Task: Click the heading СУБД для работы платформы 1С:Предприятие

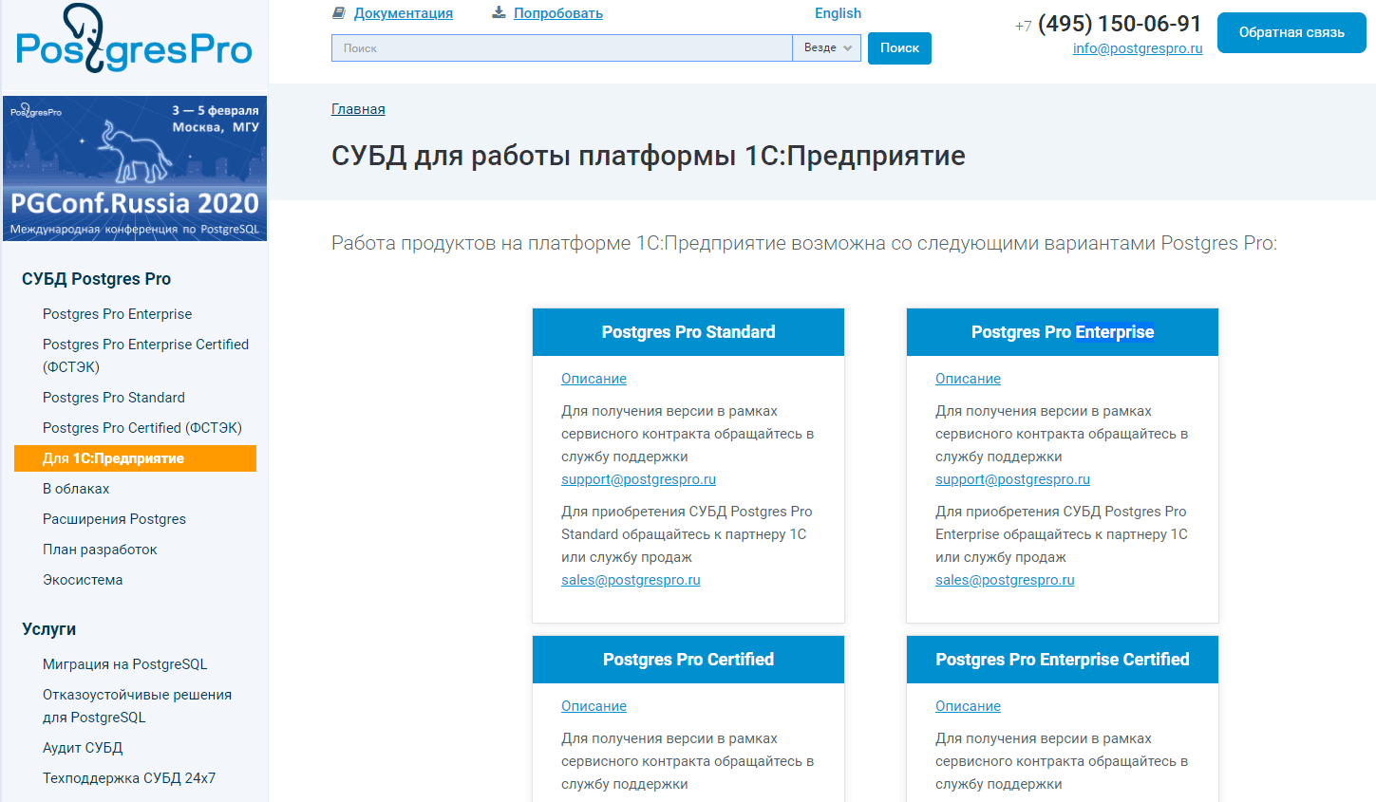Action: [x=649, y=156]
